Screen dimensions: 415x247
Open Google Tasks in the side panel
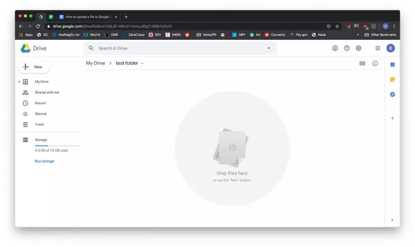click(392, 94)
